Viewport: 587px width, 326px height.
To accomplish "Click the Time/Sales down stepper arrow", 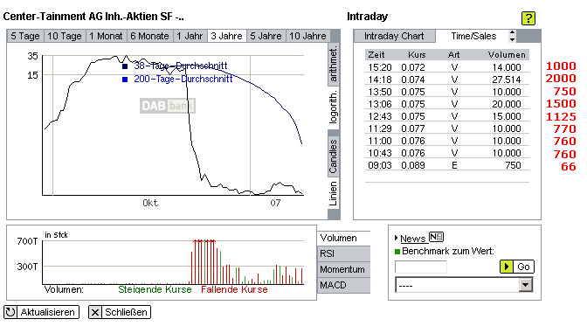I will point(513,39).
